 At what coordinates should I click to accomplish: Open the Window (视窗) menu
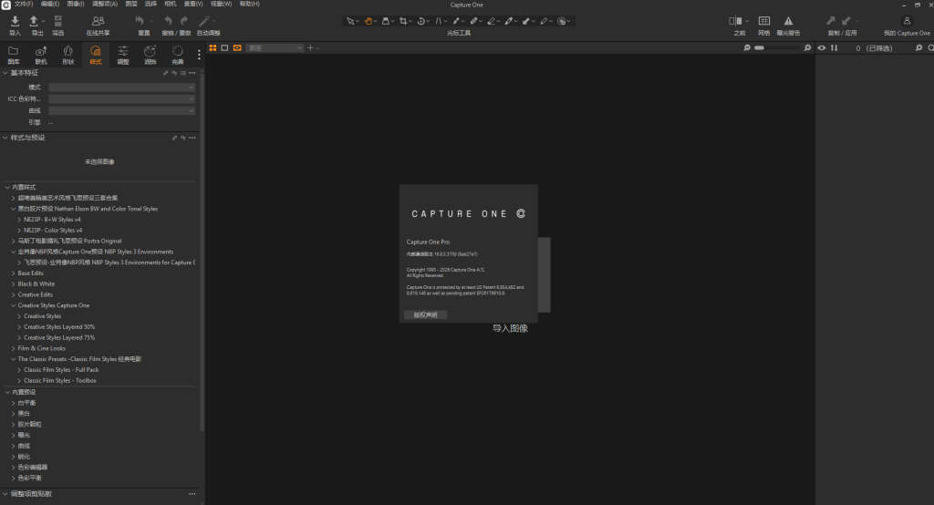tap(221, 5)
